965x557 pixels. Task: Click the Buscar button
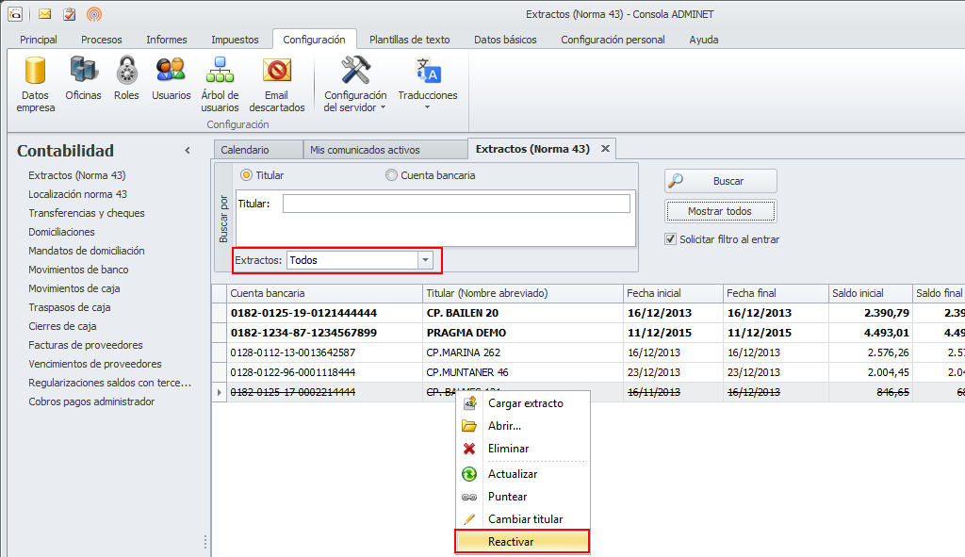[721, 181]
